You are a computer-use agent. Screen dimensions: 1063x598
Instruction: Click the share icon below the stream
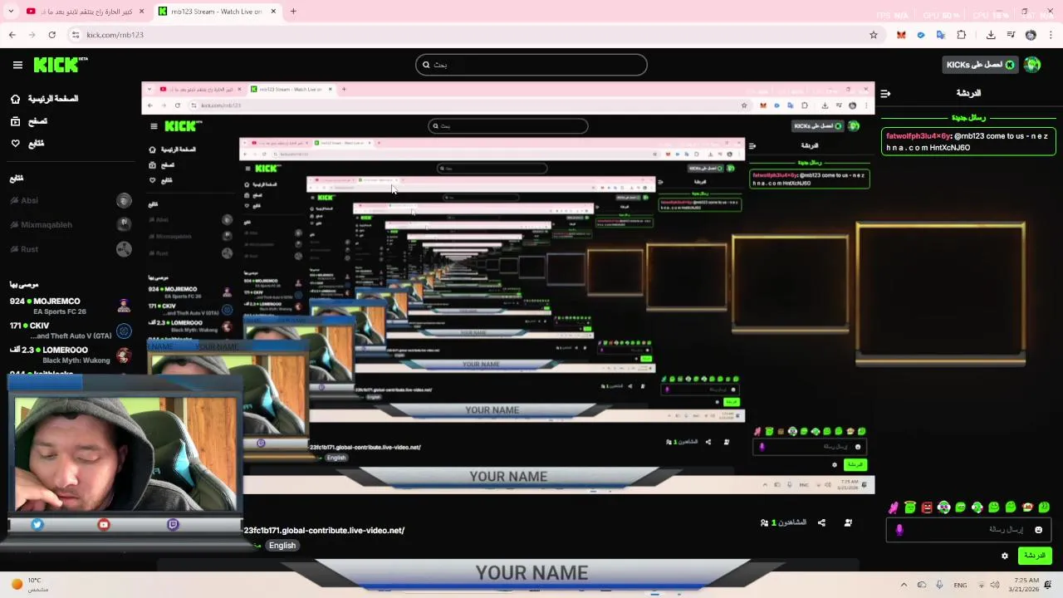coord(821,522)
